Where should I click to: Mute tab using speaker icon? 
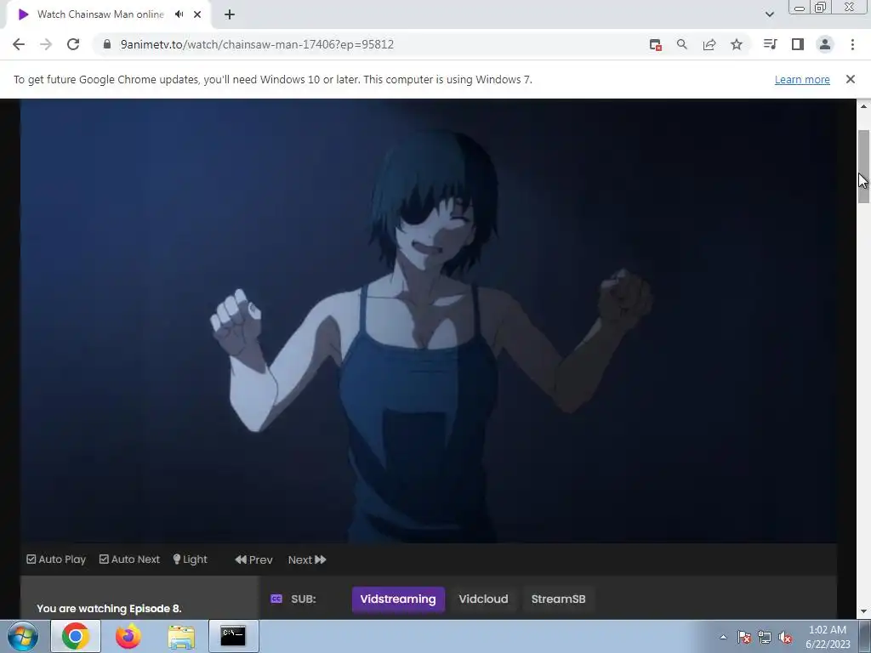[179, 14]
